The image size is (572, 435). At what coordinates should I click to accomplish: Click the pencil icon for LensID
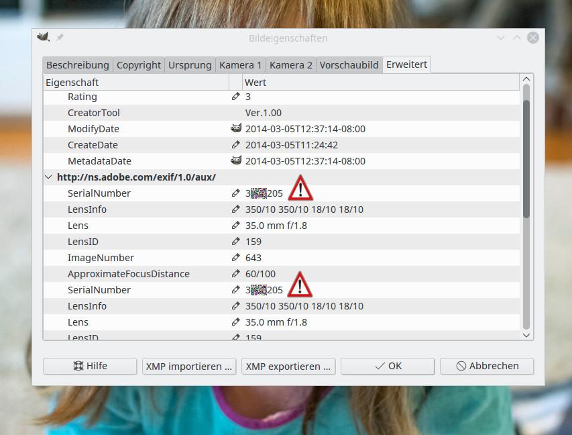click(235, 242)
